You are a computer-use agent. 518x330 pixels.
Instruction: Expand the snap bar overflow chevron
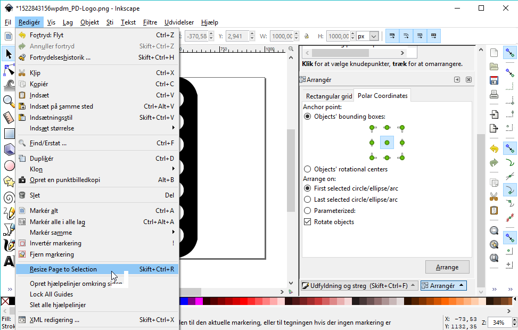pos(510,290)
